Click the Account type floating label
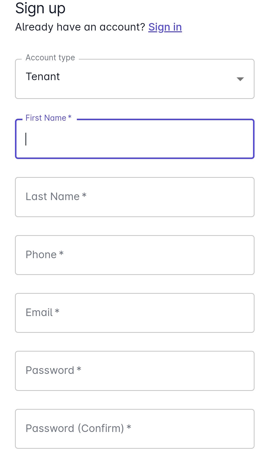 [x=50, y=58]
